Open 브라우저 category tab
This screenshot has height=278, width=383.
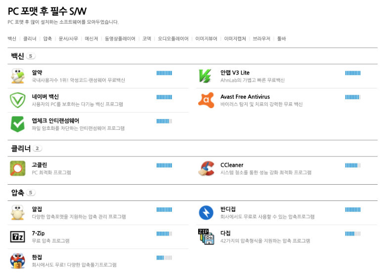click(261, 39)
